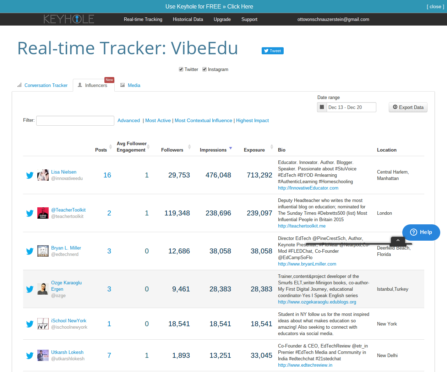Click the Use Keyhole for FREE banner link
This screenshot has height=372, width=447.
209,6
